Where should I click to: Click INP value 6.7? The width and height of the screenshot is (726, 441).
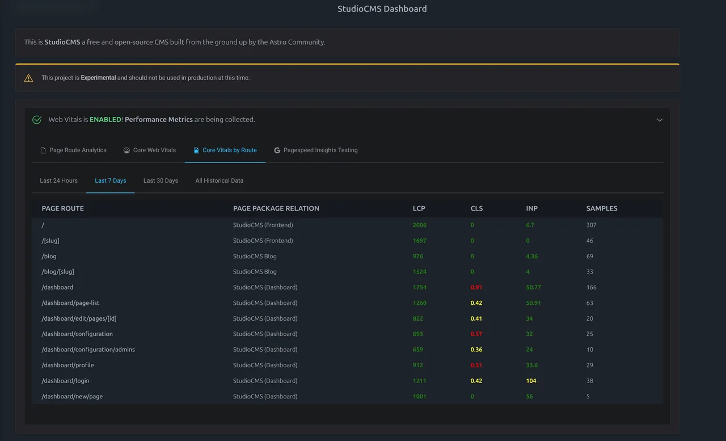[x=530, y=225]
